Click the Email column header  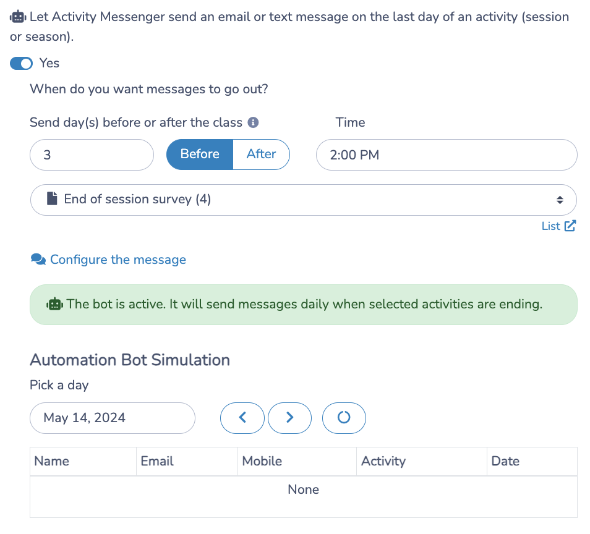(187, 462)
